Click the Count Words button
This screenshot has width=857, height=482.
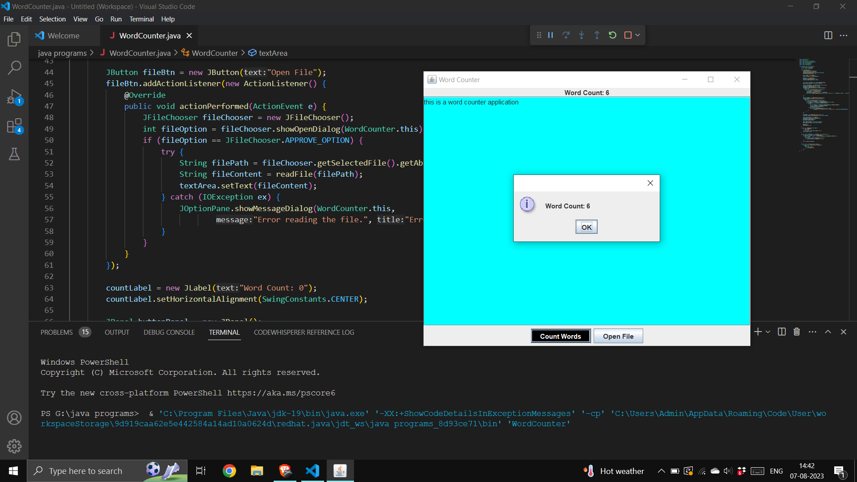pyautogui.click(x=561, y=336)
